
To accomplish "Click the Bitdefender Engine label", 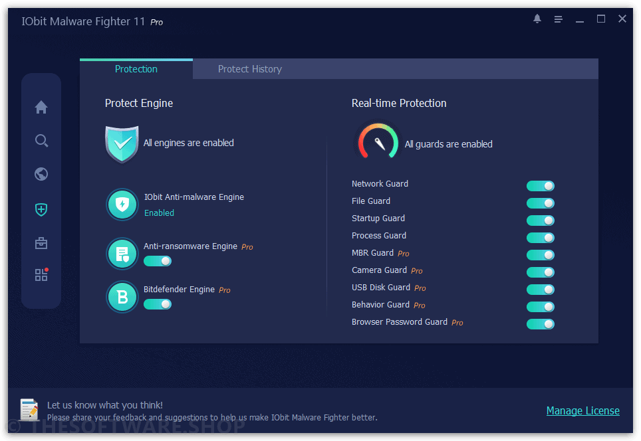I will point(179,290).
